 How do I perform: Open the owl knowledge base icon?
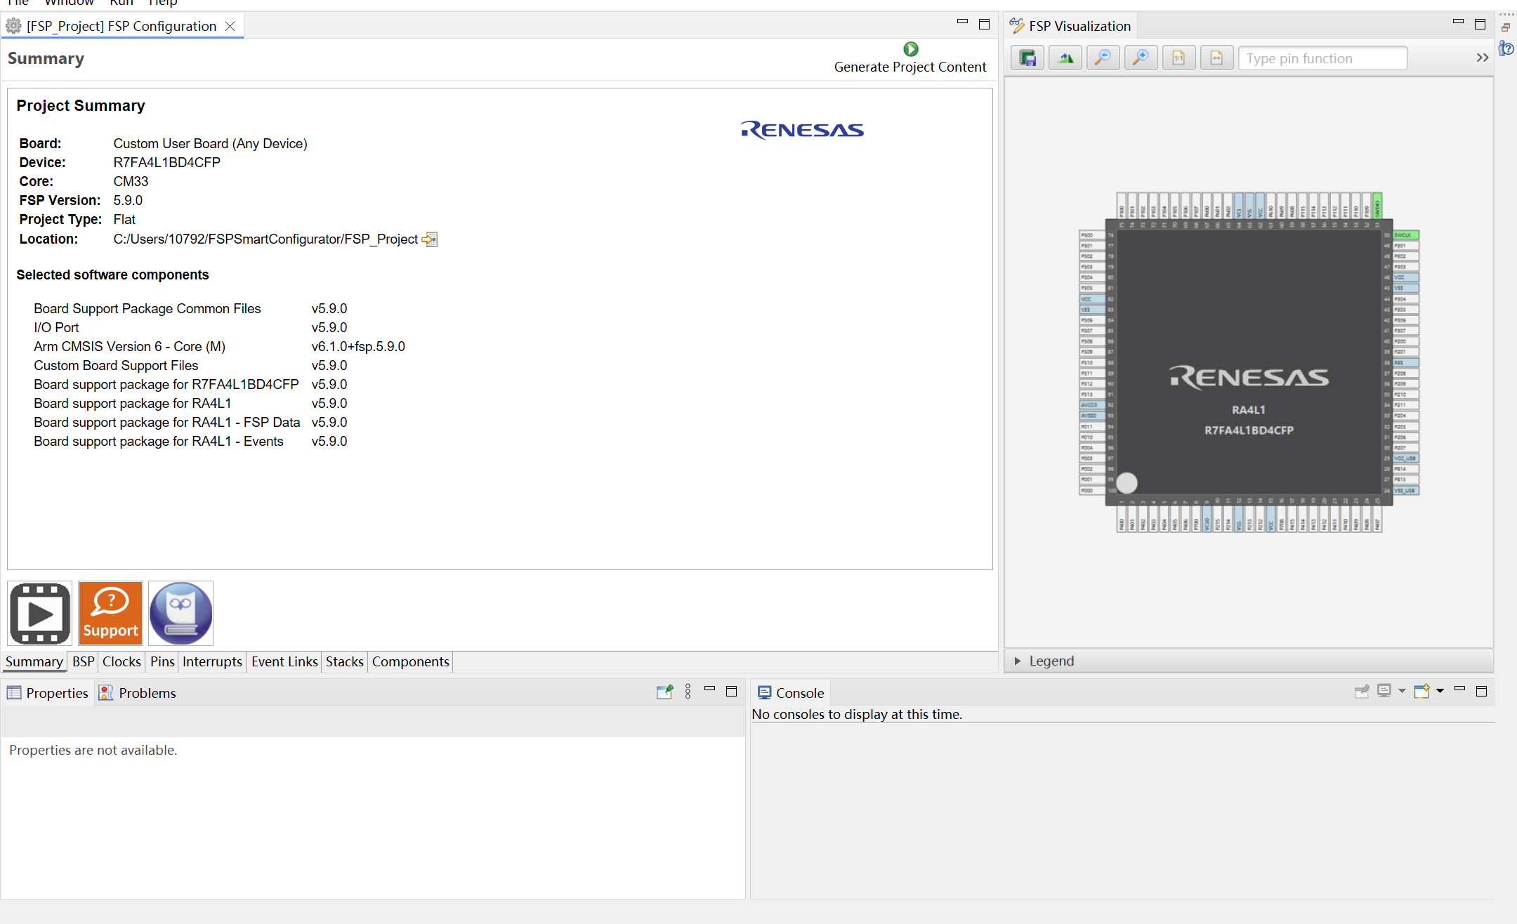coord(180,614)
